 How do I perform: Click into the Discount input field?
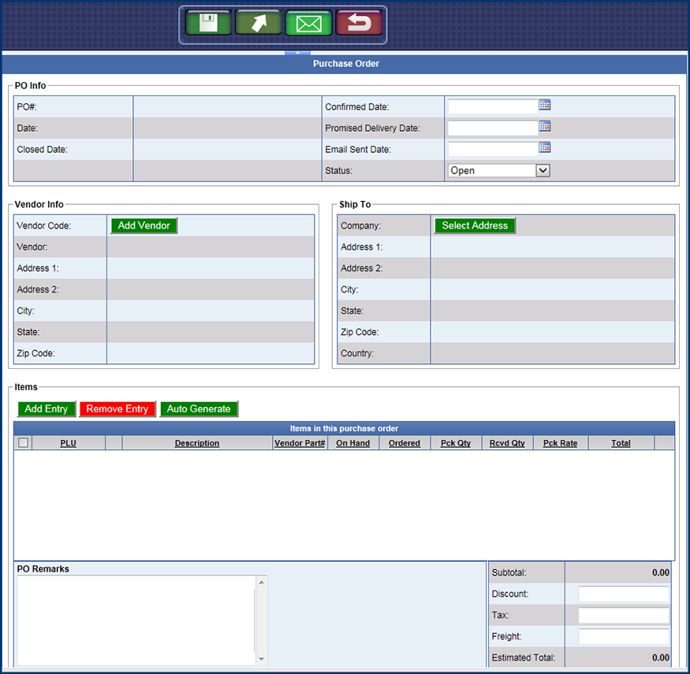pos(623,594)
